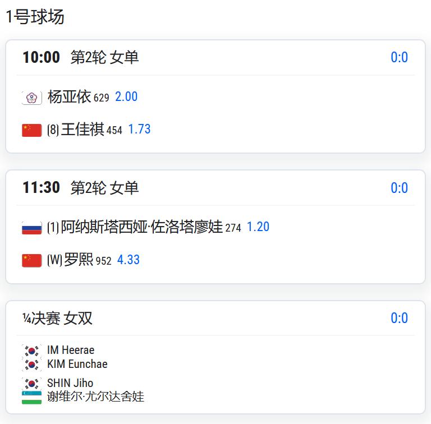Open 0:0 score of women's doubles quarterfinal

[x=399, y=318]
